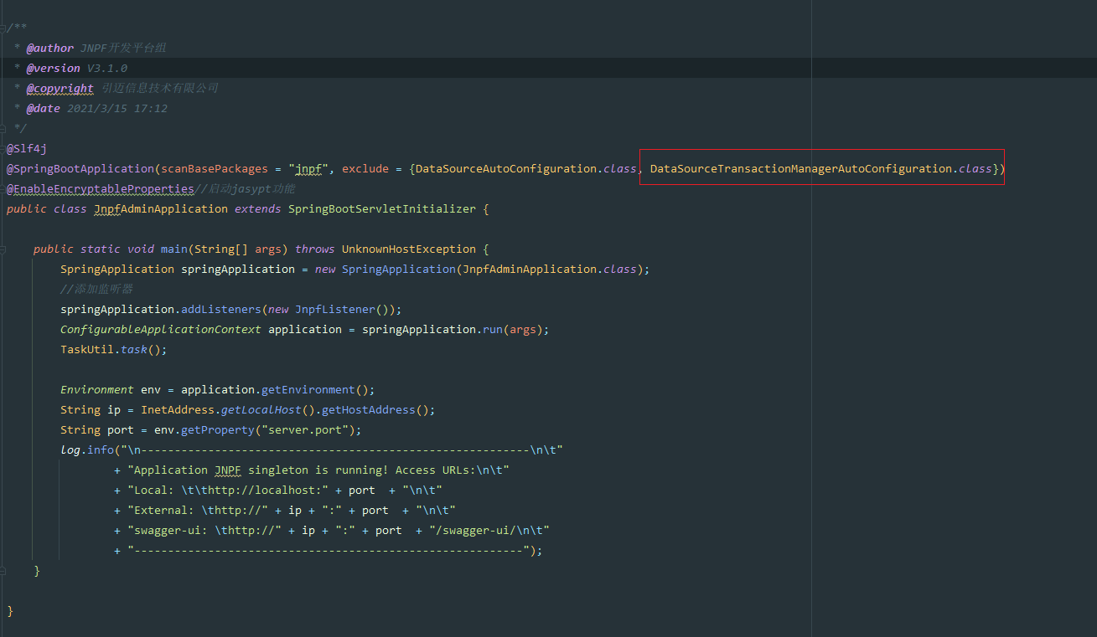1097x637 pixels.
Task: Click the @EnableEncryptableProperties annotation
Action: coord(100,189)
